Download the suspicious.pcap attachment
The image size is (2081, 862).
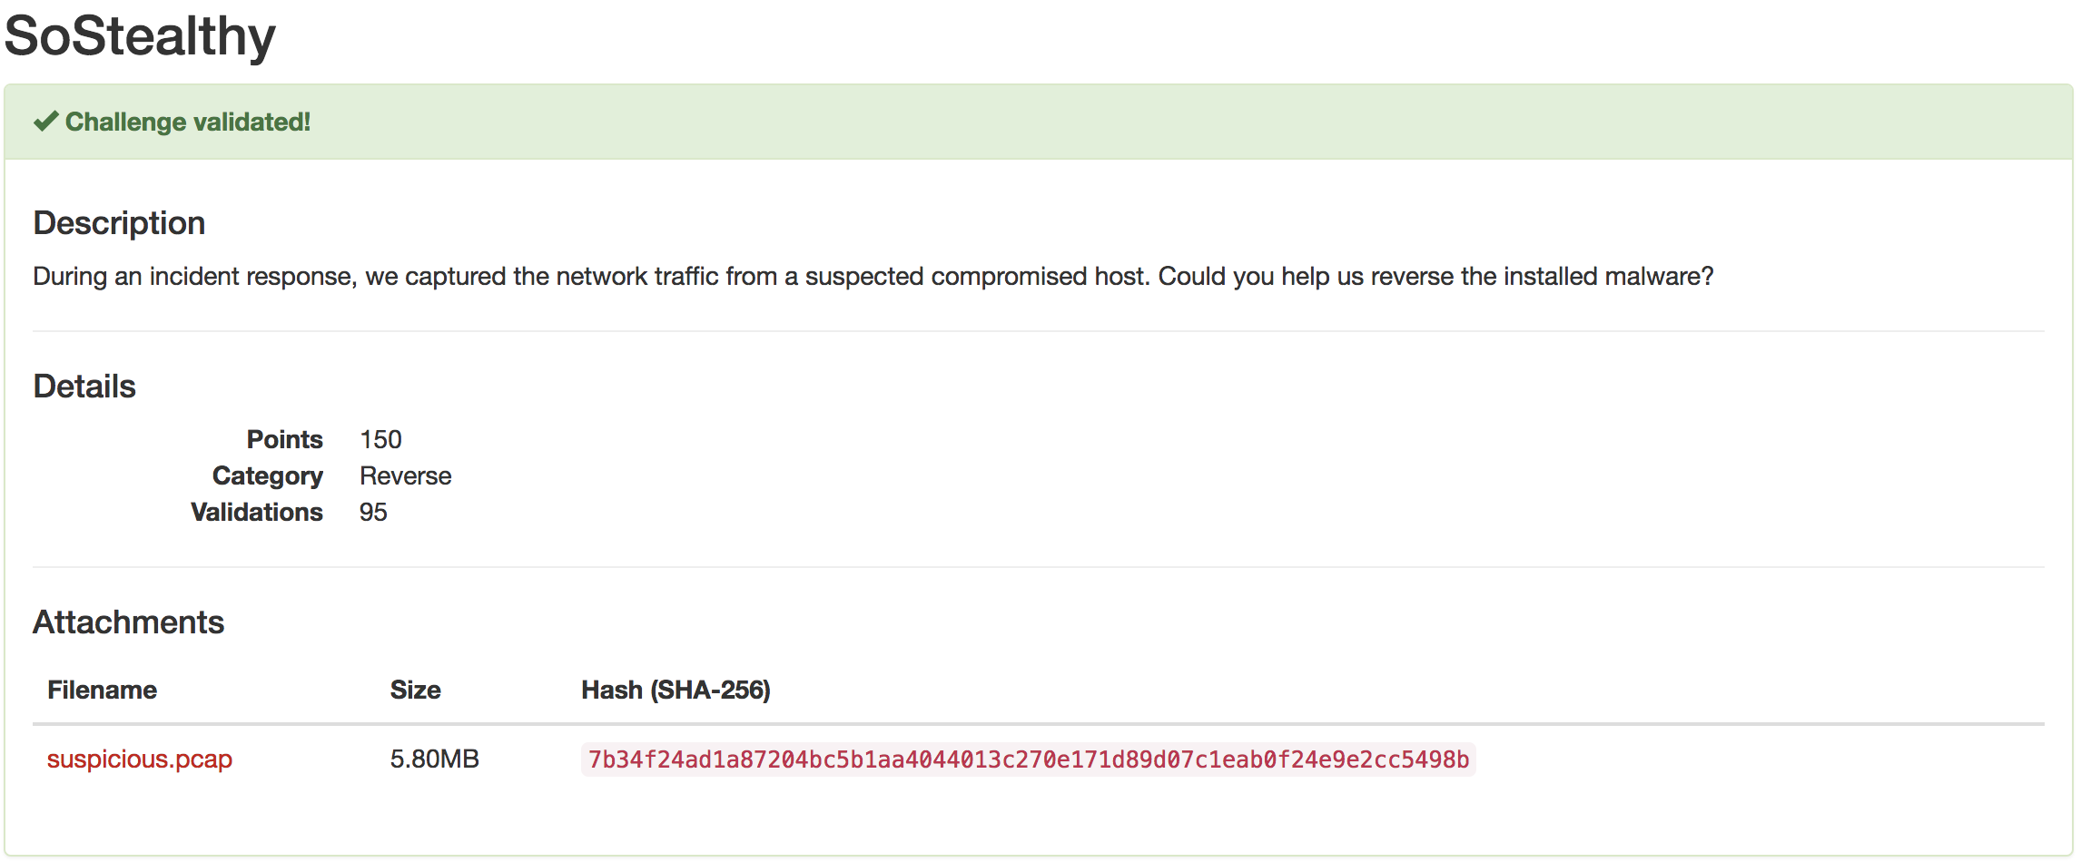tap(140, 759)
